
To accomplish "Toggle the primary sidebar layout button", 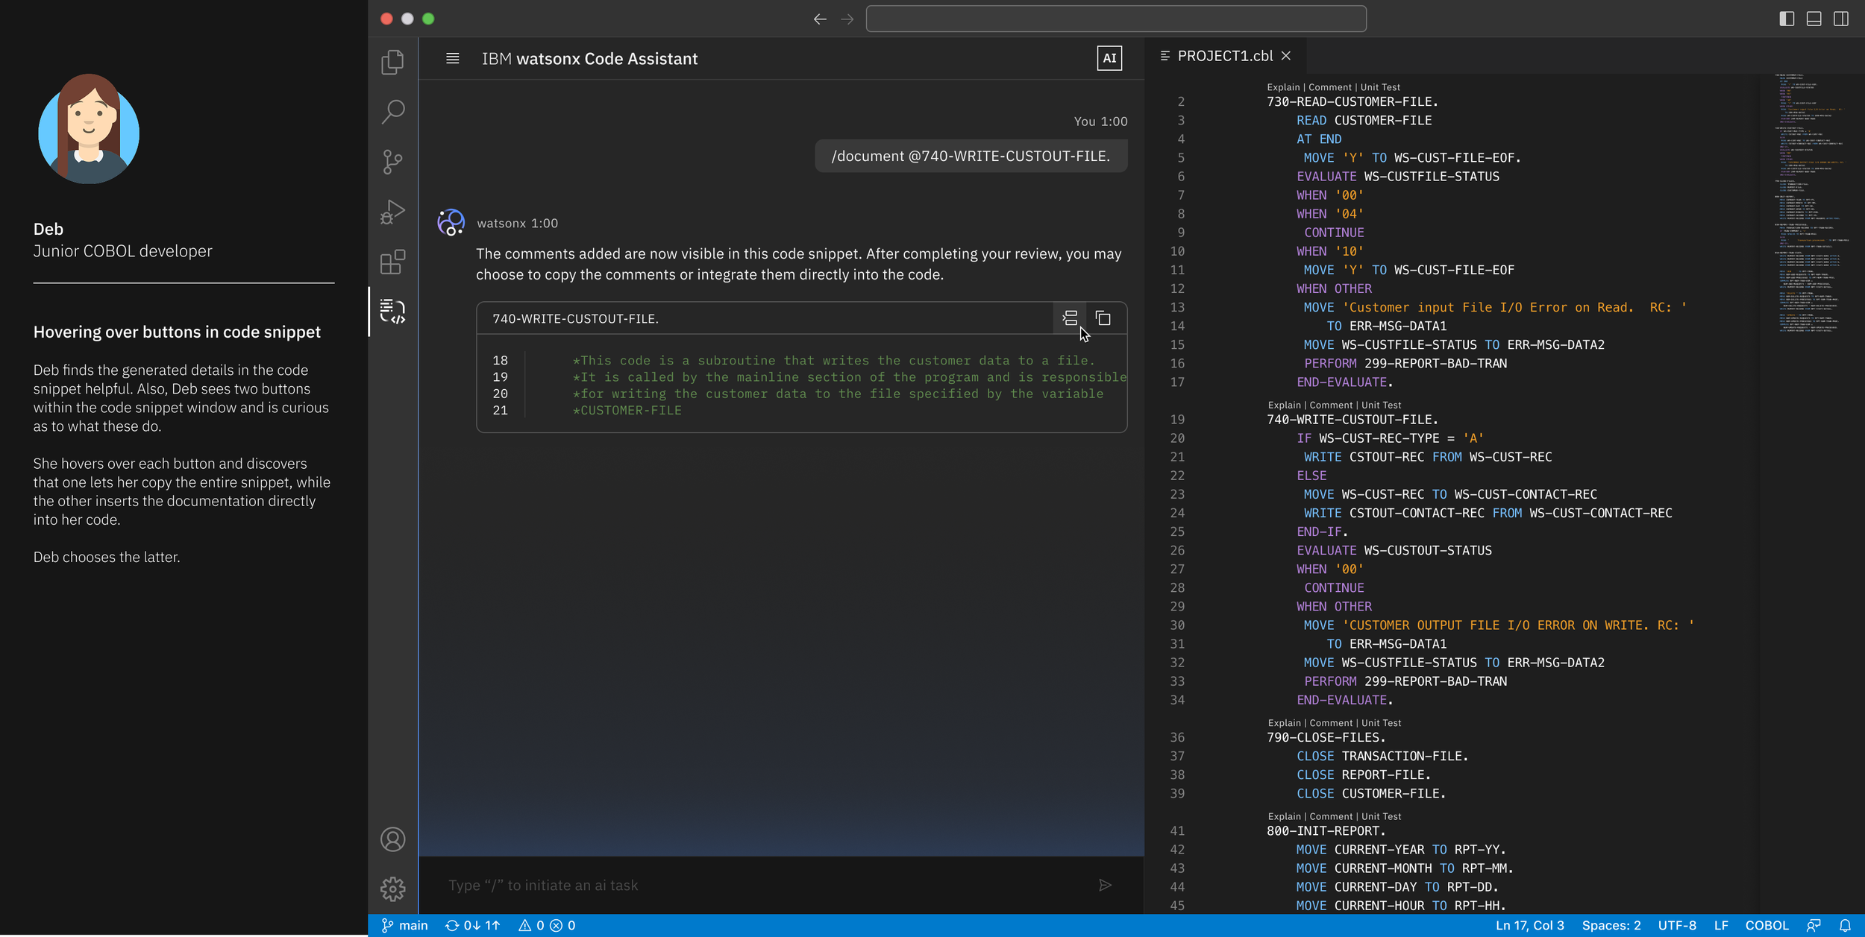I will click(1787, 19).
